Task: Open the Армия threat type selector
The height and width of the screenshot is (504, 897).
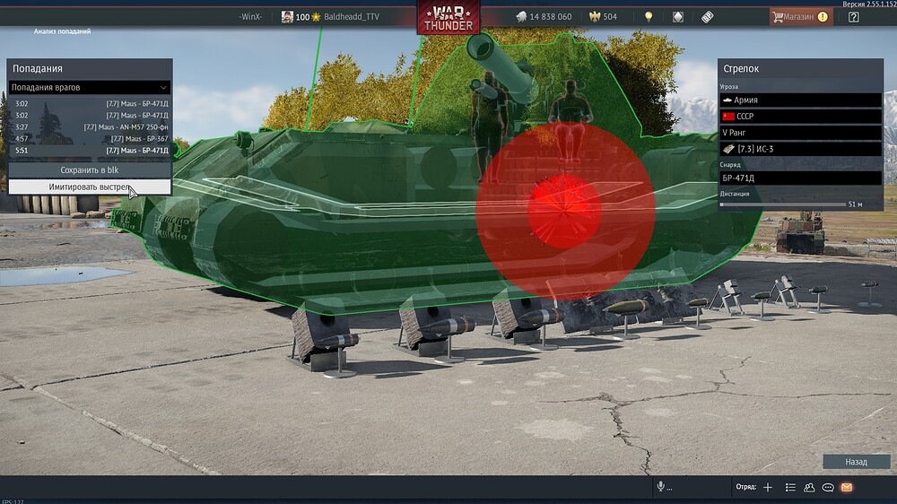Action: tap(800, 100)
